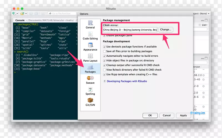222x138 pixels.
Task: Open 'Developing Packages with RStudio' link
Action: coord(127,81)
